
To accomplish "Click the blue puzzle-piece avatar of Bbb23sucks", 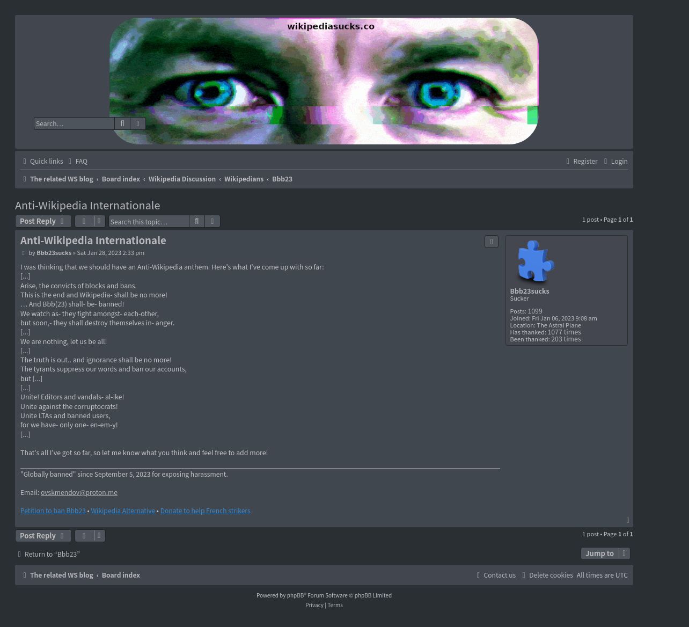I will [535, 261].
